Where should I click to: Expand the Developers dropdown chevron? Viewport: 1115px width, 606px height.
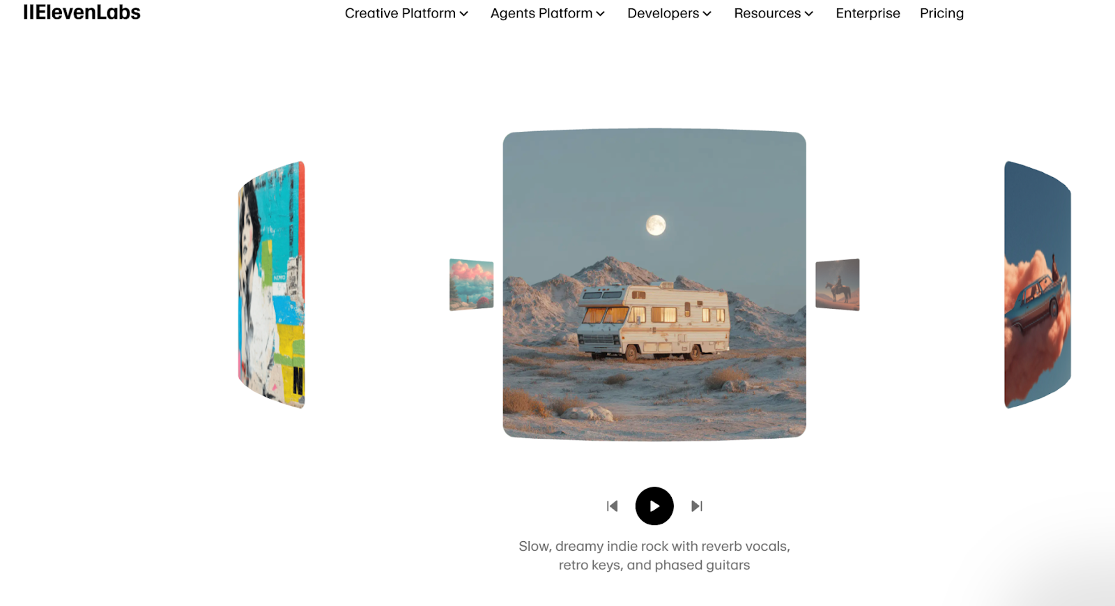click(707, 14)
